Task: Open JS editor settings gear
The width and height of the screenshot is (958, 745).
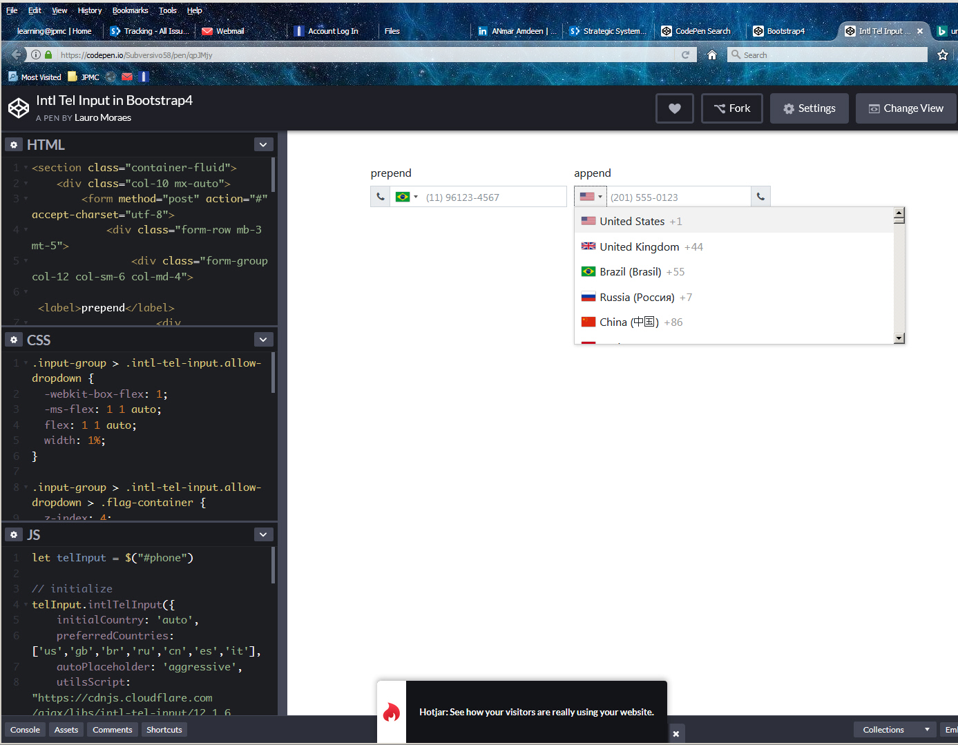Action: coord(14,535)
